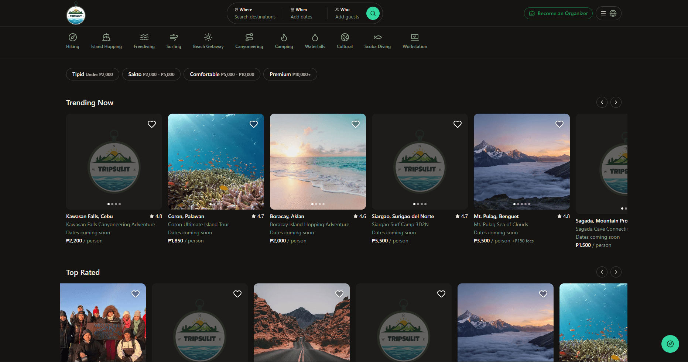Choose the Waterfalls category

coord(315,41)
